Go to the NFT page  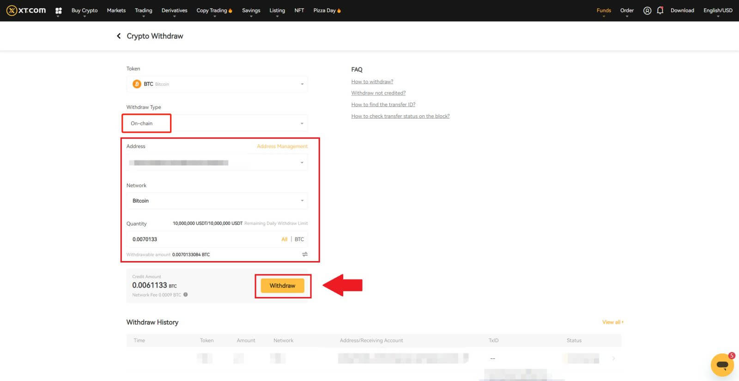pyautogui.click(x=299, y=10)
